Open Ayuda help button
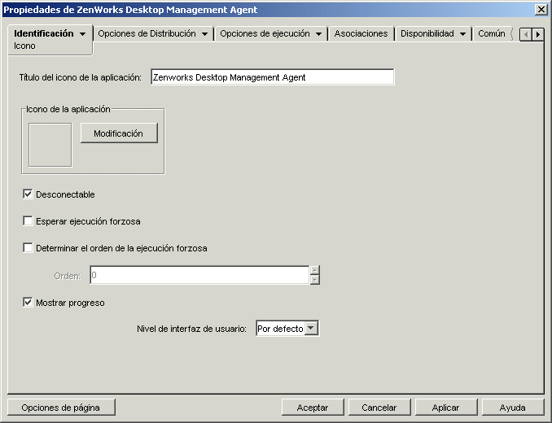The width and height of the screenshot is (552, 423). coord(513,408)
